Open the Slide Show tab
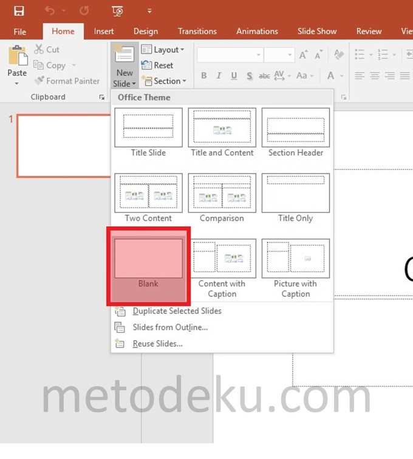Screen dimensions: 413x459 pyautogui.click(x=317, y=32)
